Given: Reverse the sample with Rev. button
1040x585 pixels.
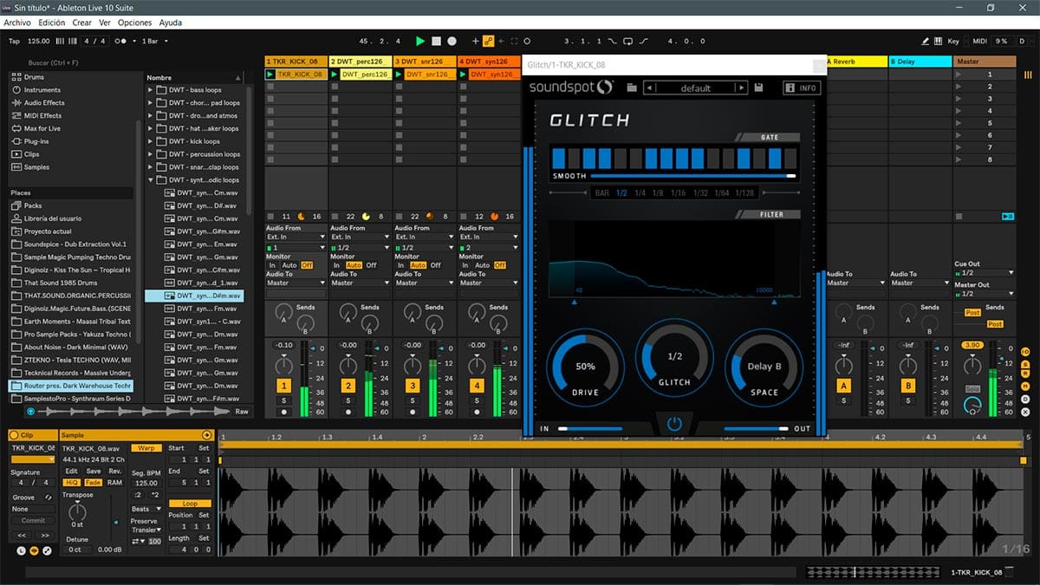Looking at the screenshot, I should [114, 471].
